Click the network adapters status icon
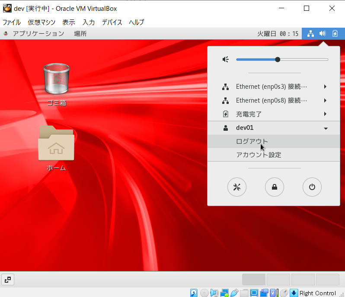 (x=224, y=293)
